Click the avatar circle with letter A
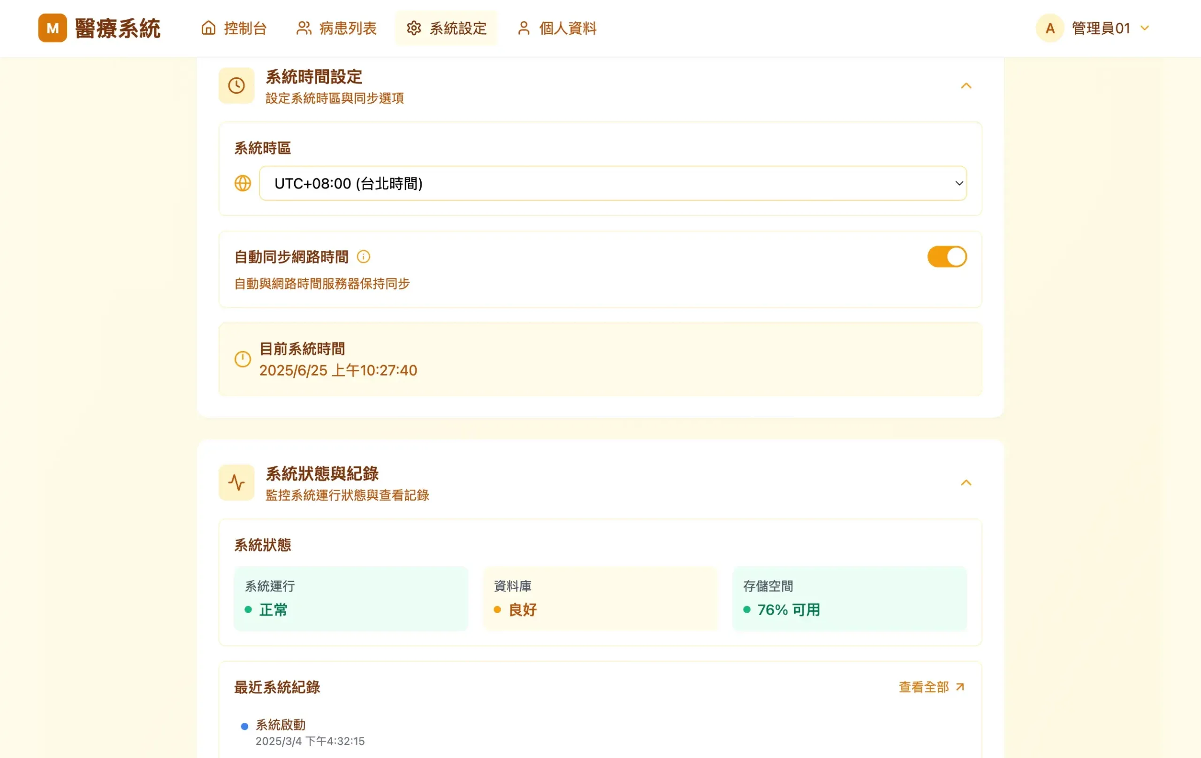 pyautogui.click(x=1050, y=28)
